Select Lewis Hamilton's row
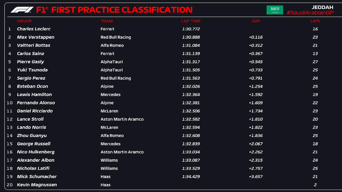Screen dimensions: 342x192 pos(172,94)
